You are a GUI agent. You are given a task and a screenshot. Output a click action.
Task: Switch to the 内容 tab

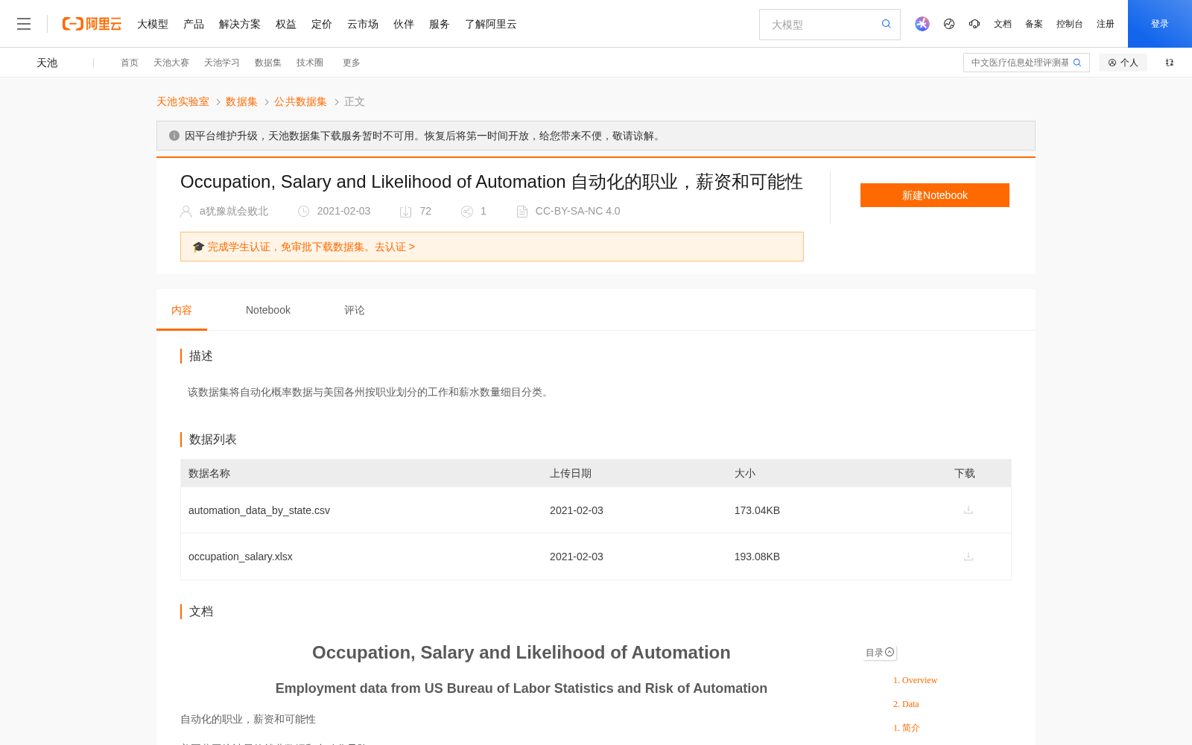182,310
